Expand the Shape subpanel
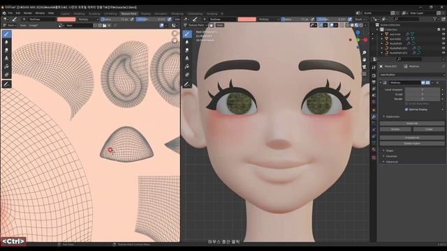This screenshot has width=447, height=251. point(390,151)
